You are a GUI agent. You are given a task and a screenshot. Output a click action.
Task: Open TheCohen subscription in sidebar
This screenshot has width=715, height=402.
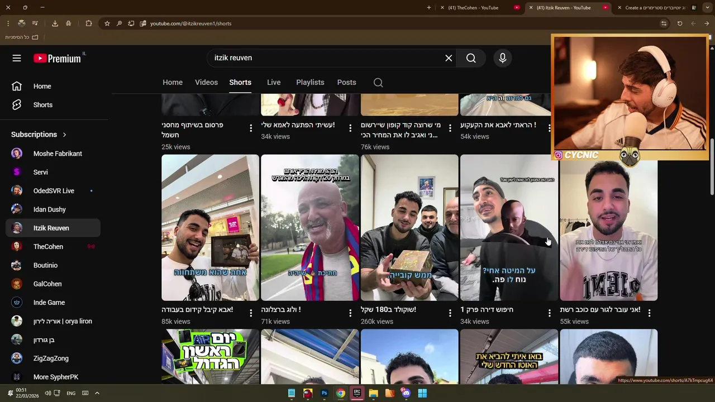click(53, 247)
